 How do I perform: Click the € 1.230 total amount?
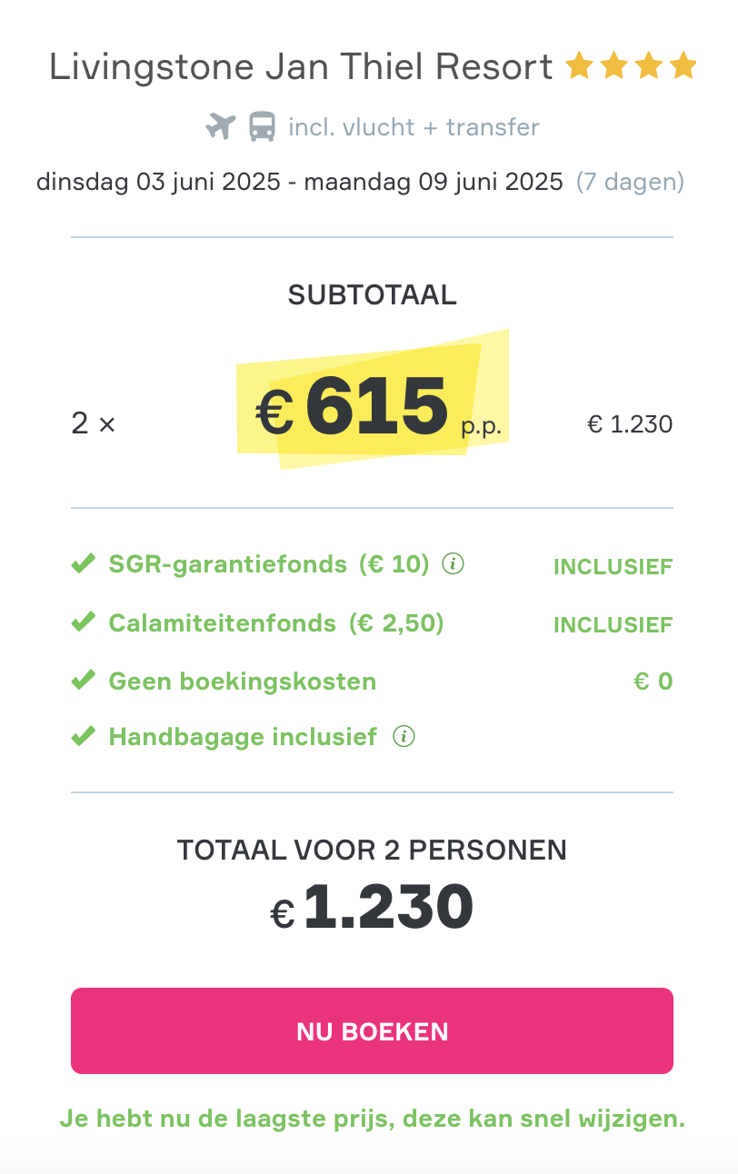pyautogui.click(x=373, y=906)
